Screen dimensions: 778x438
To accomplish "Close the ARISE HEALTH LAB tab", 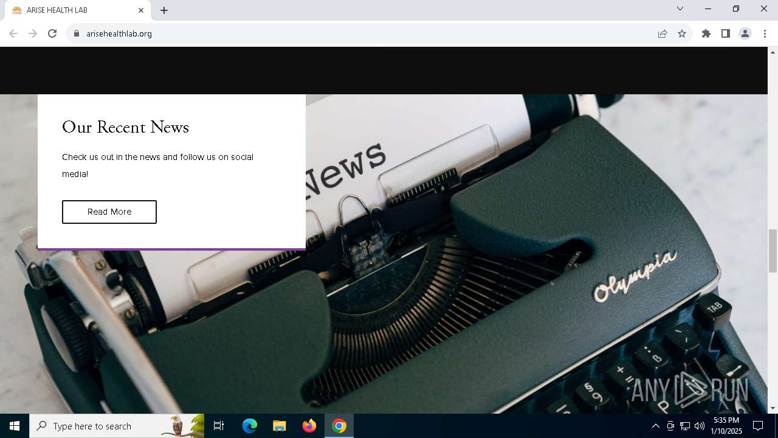I will 141,10.
